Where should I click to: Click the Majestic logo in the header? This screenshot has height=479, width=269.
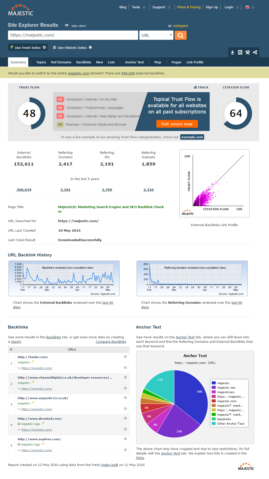pos(21,10)
